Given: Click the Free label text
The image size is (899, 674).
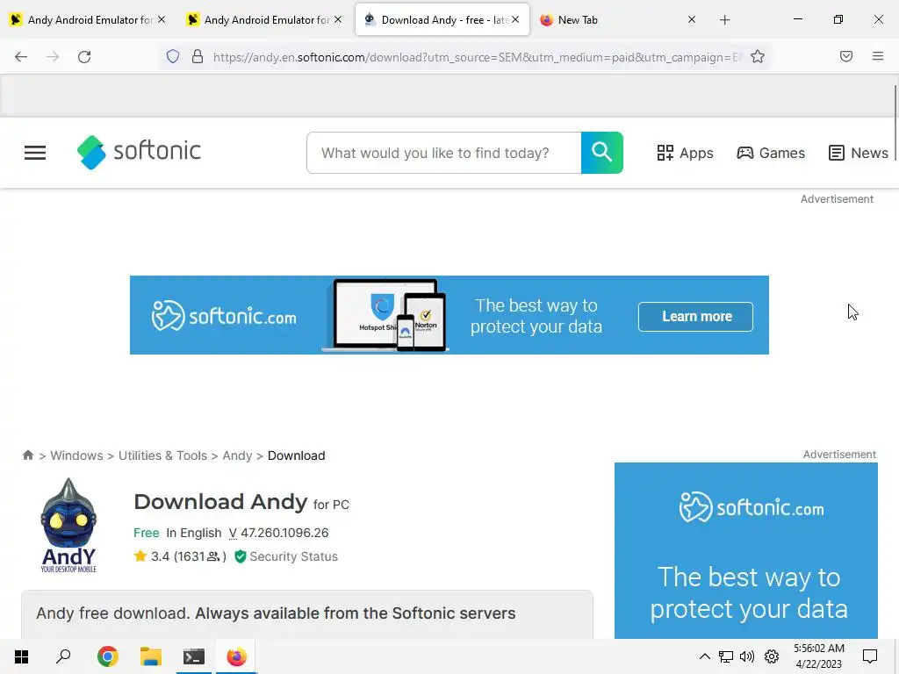Looking at the screenshot, I should pos(147,533).
